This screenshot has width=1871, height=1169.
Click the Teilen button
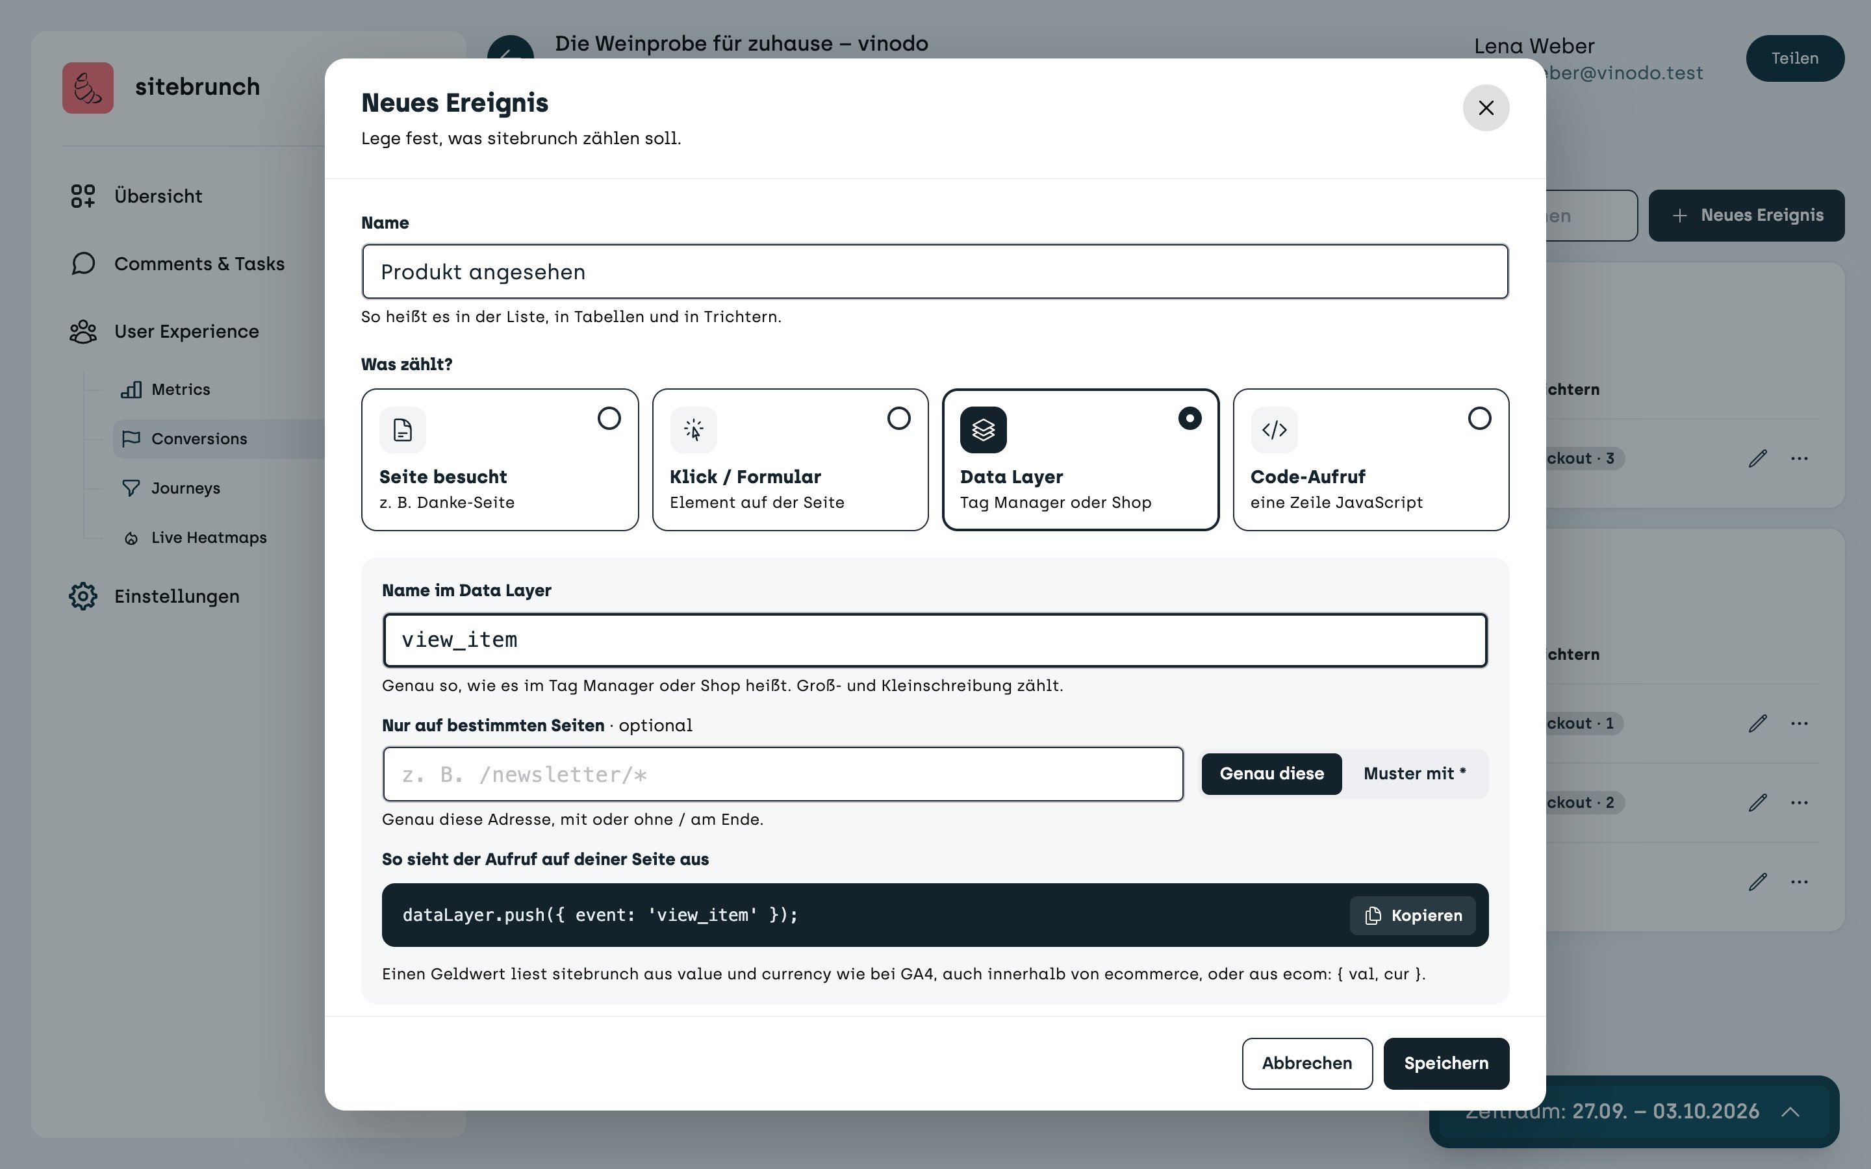[x=1794, y=58]
